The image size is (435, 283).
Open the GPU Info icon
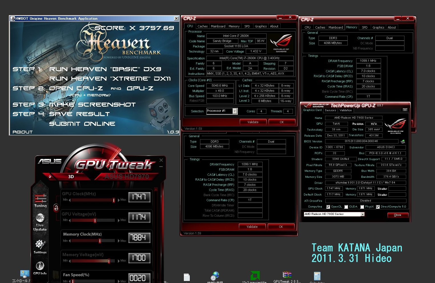[x=40, y=266]
